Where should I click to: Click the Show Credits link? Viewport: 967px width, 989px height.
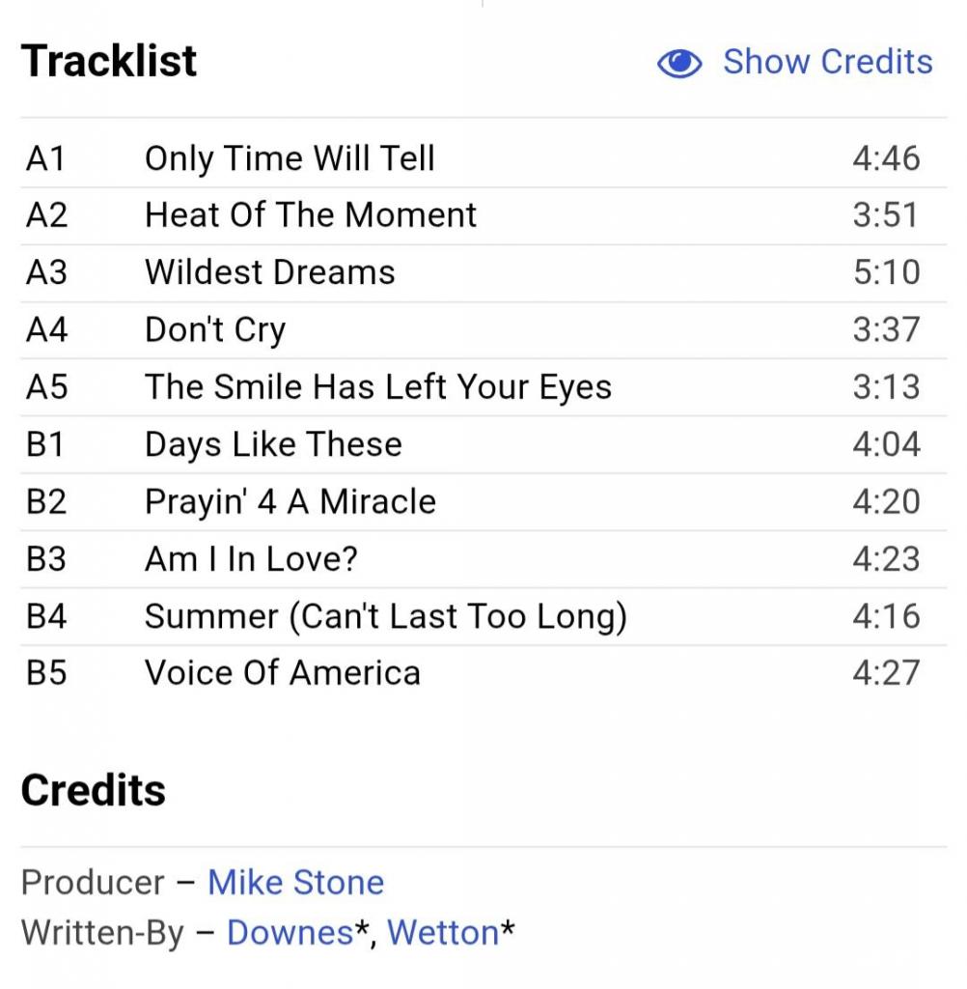(827, 62)
